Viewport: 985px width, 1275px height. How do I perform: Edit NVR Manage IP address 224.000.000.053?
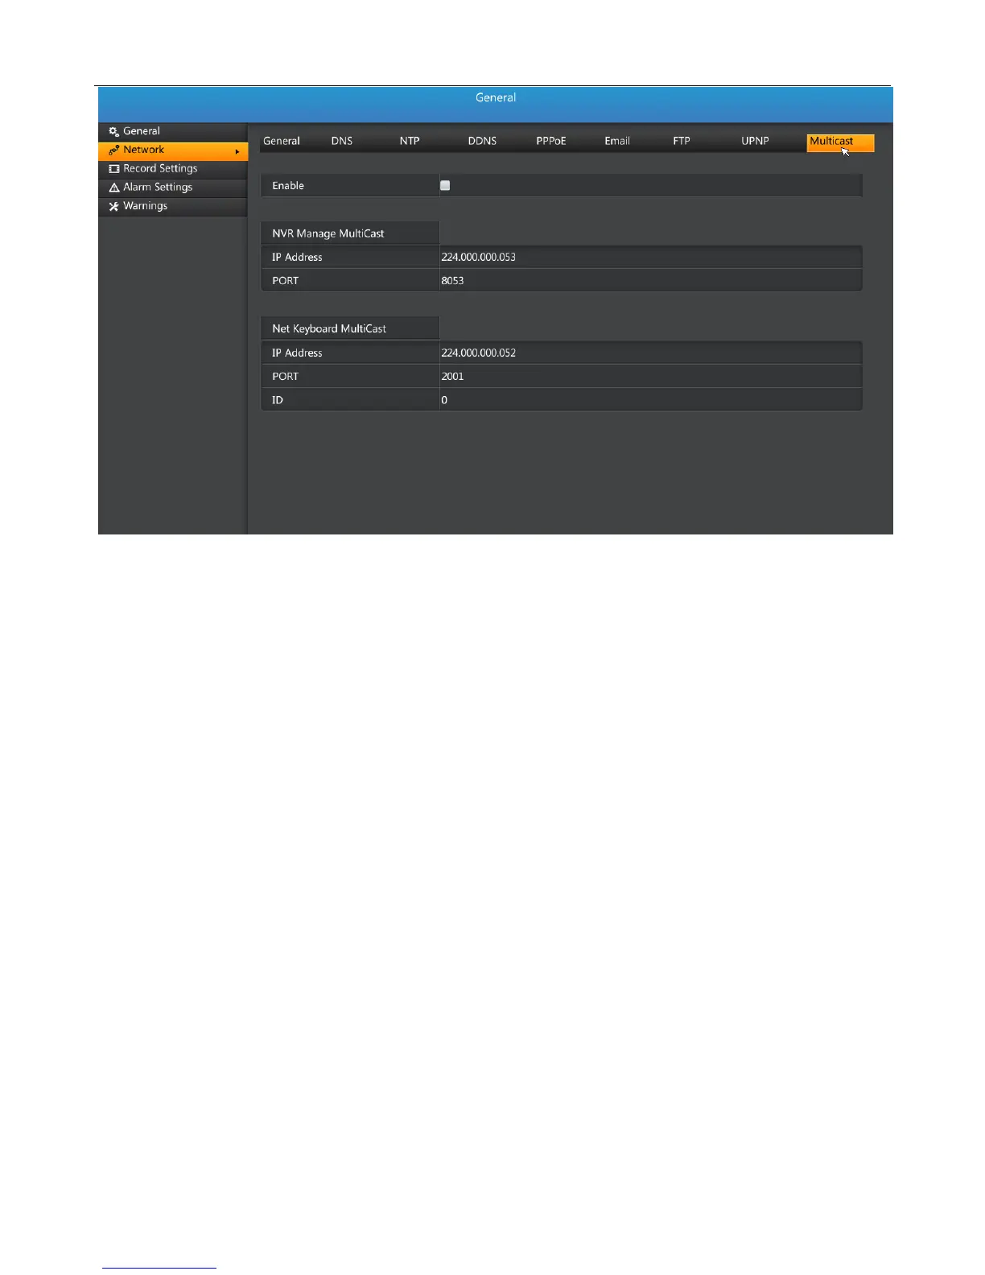(x=650, y=257)
